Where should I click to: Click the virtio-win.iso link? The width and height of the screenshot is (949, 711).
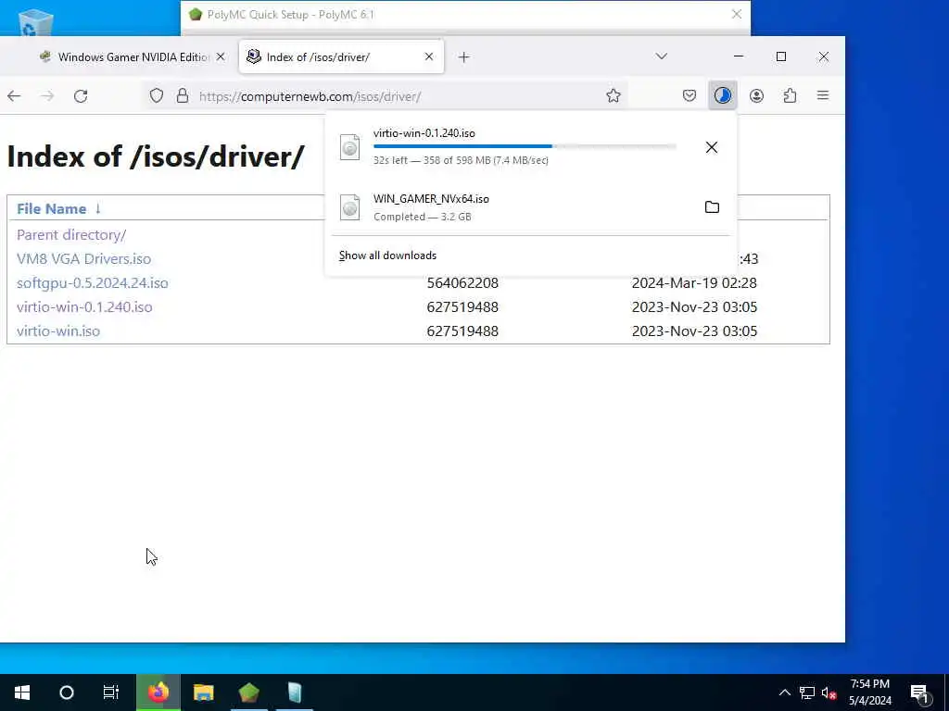pos(58,331)
